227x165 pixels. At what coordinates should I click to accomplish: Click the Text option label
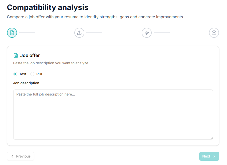pyautogui.click(x=23, y=74)
